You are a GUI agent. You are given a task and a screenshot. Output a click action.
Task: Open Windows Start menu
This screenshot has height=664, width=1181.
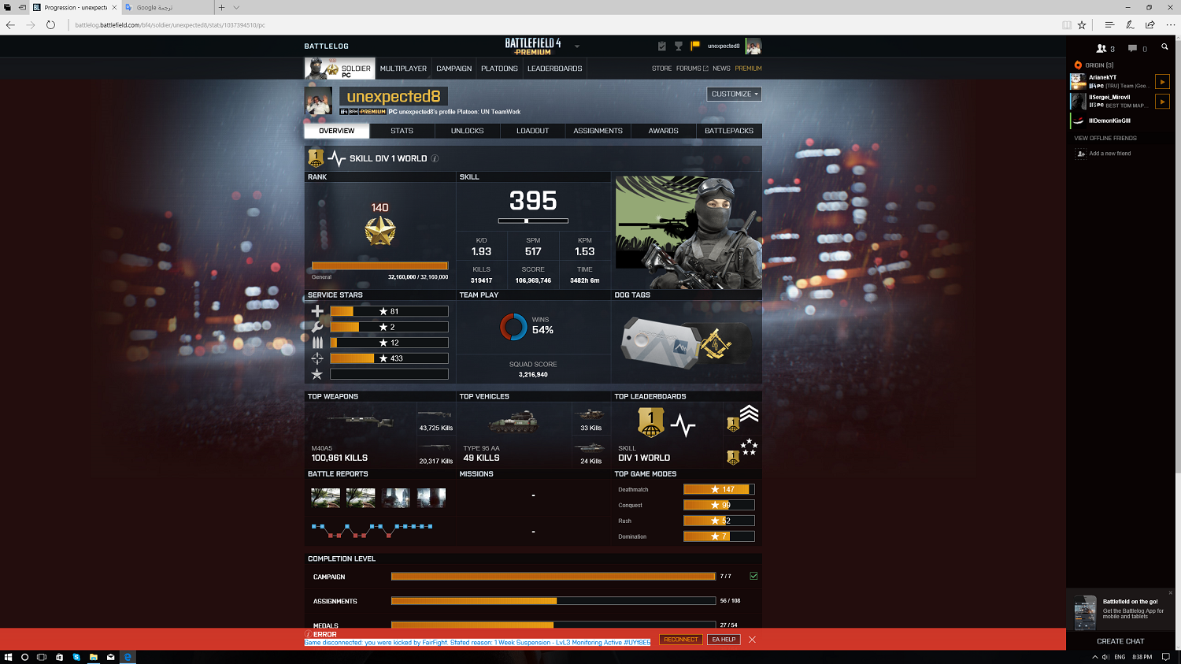8,657
